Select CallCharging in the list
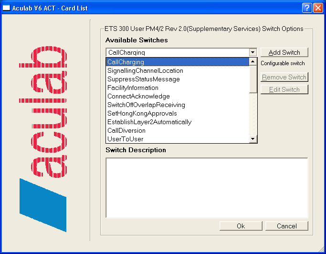This screenshot has height=254, width=326. coord(178,62)
